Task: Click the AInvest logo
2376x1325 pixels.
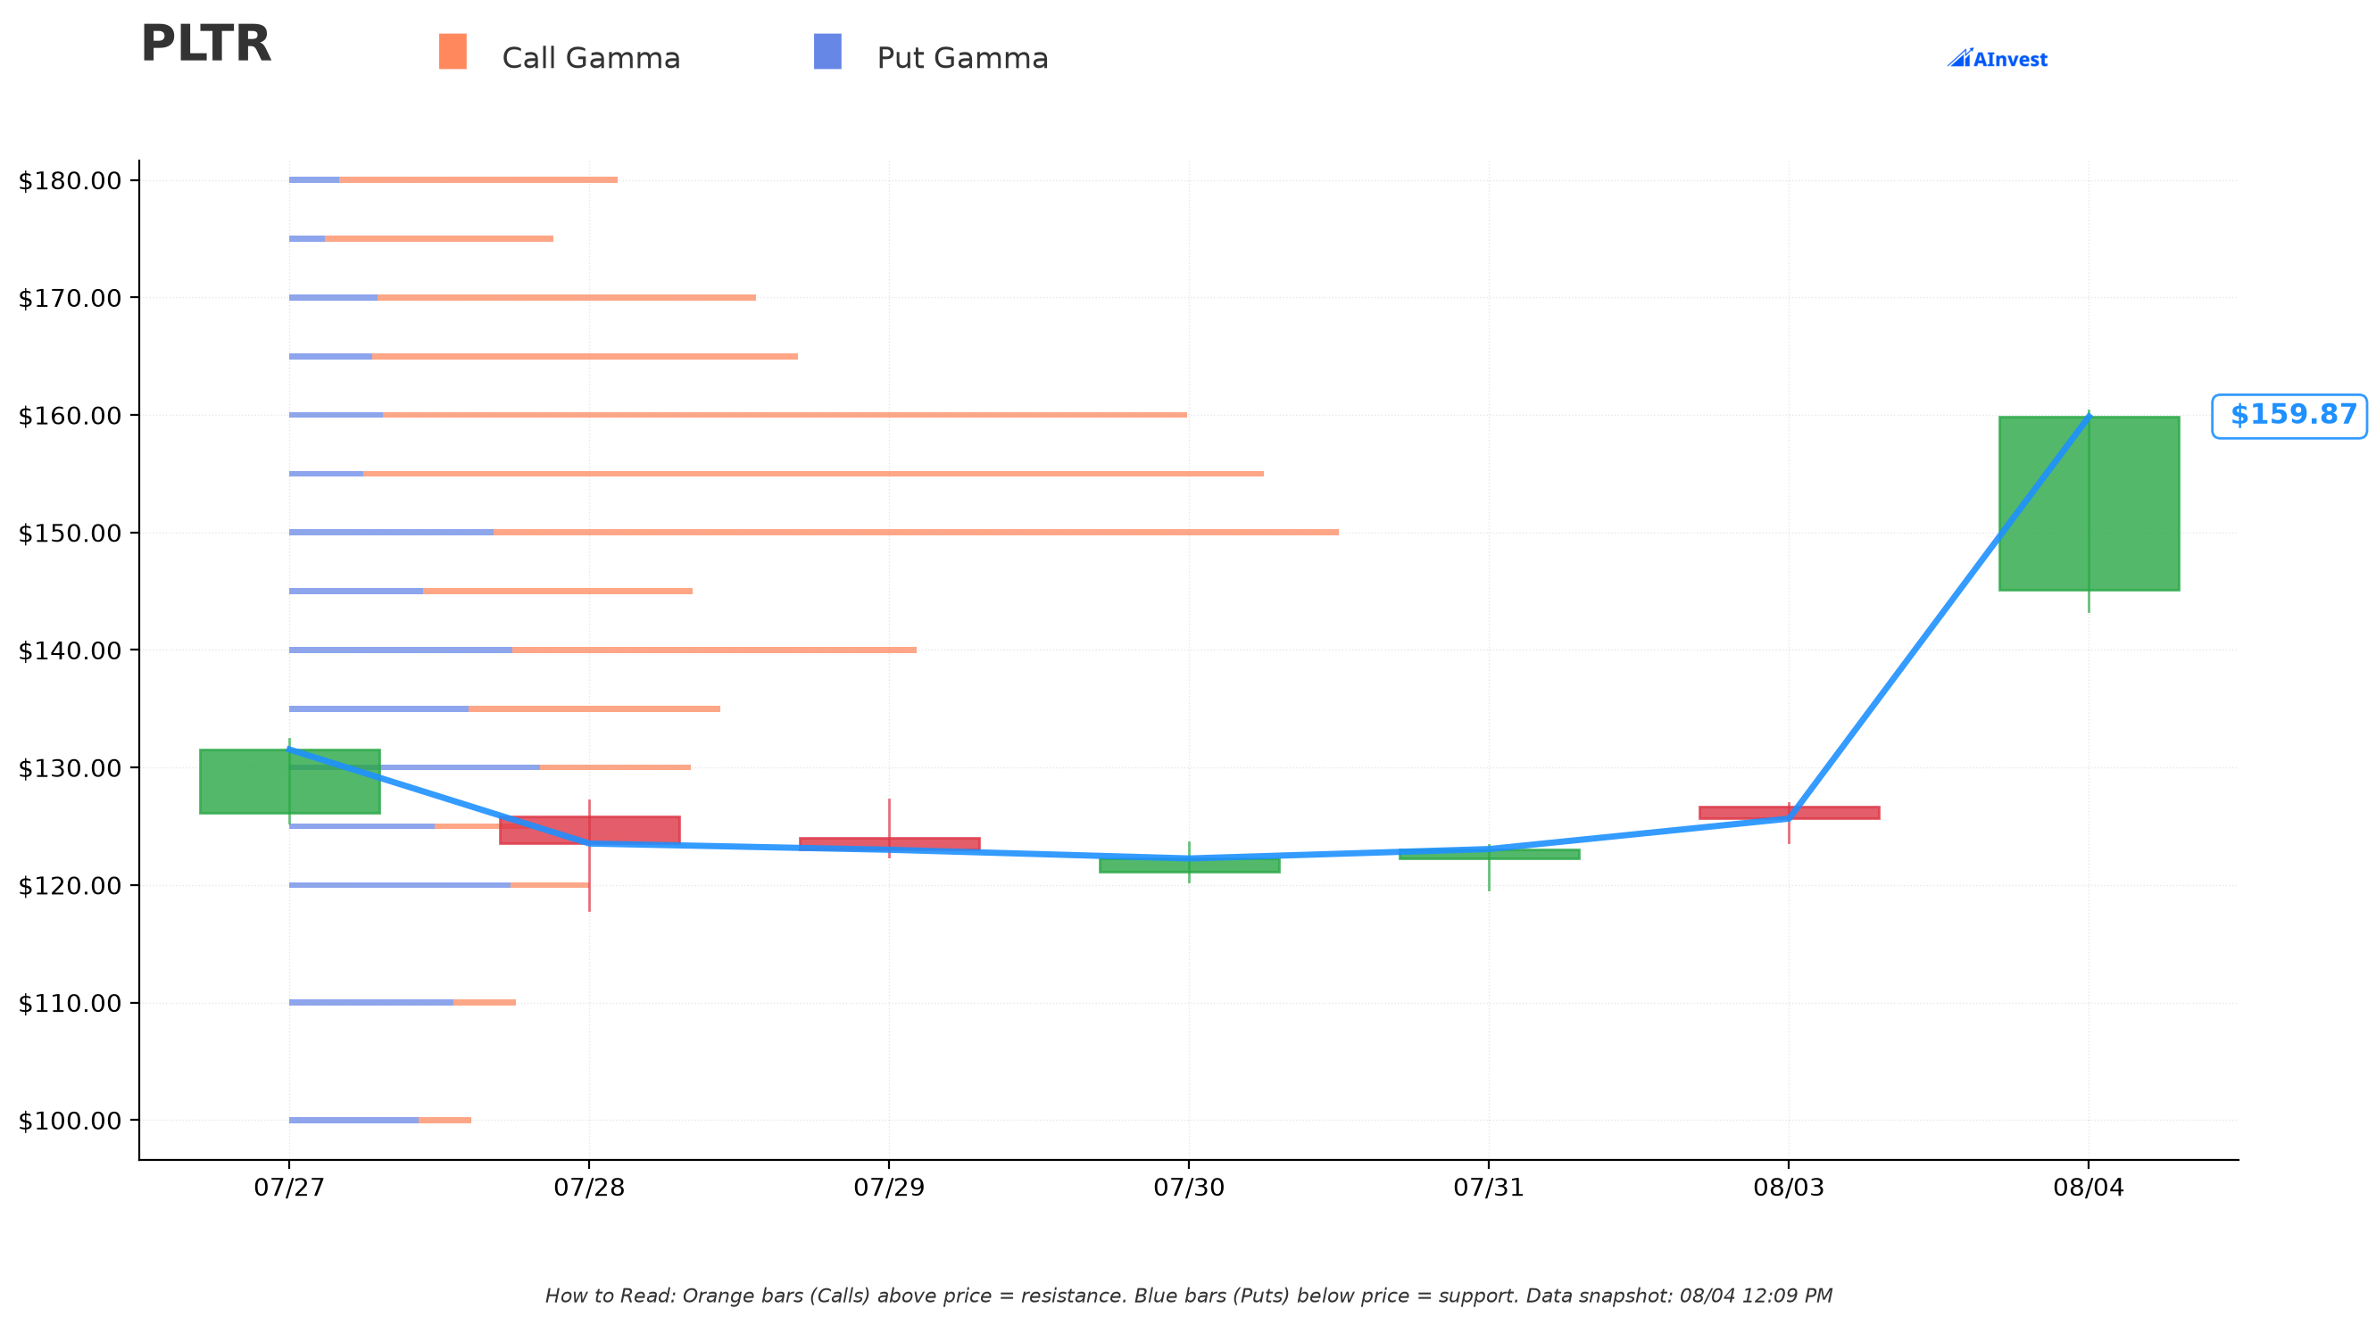Action: [x=1997, y=58]
